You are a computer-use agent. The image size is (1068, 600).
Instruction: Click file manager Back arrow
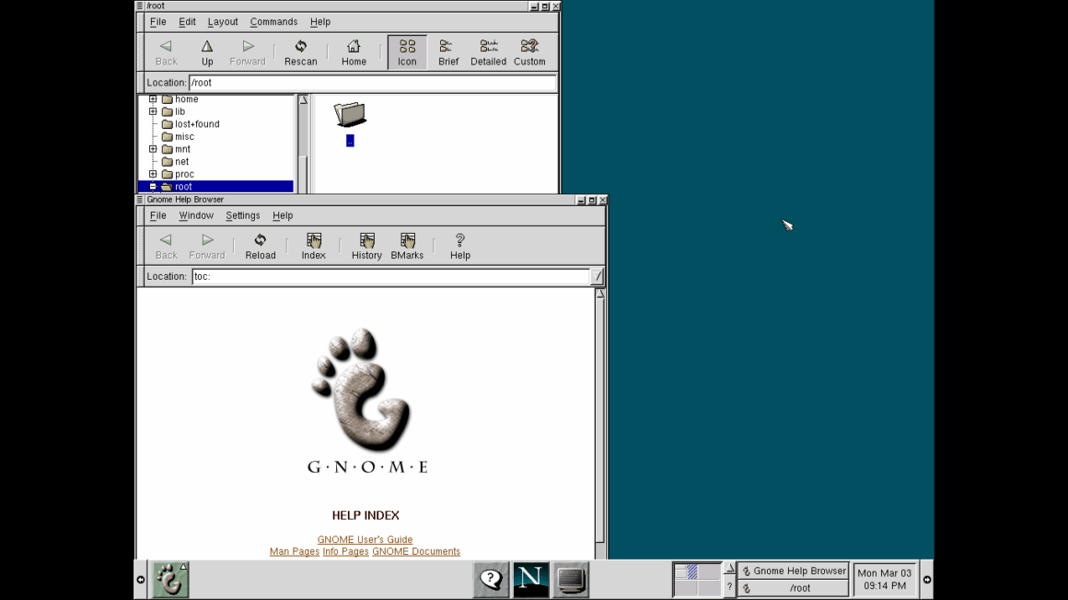point(167,52)
